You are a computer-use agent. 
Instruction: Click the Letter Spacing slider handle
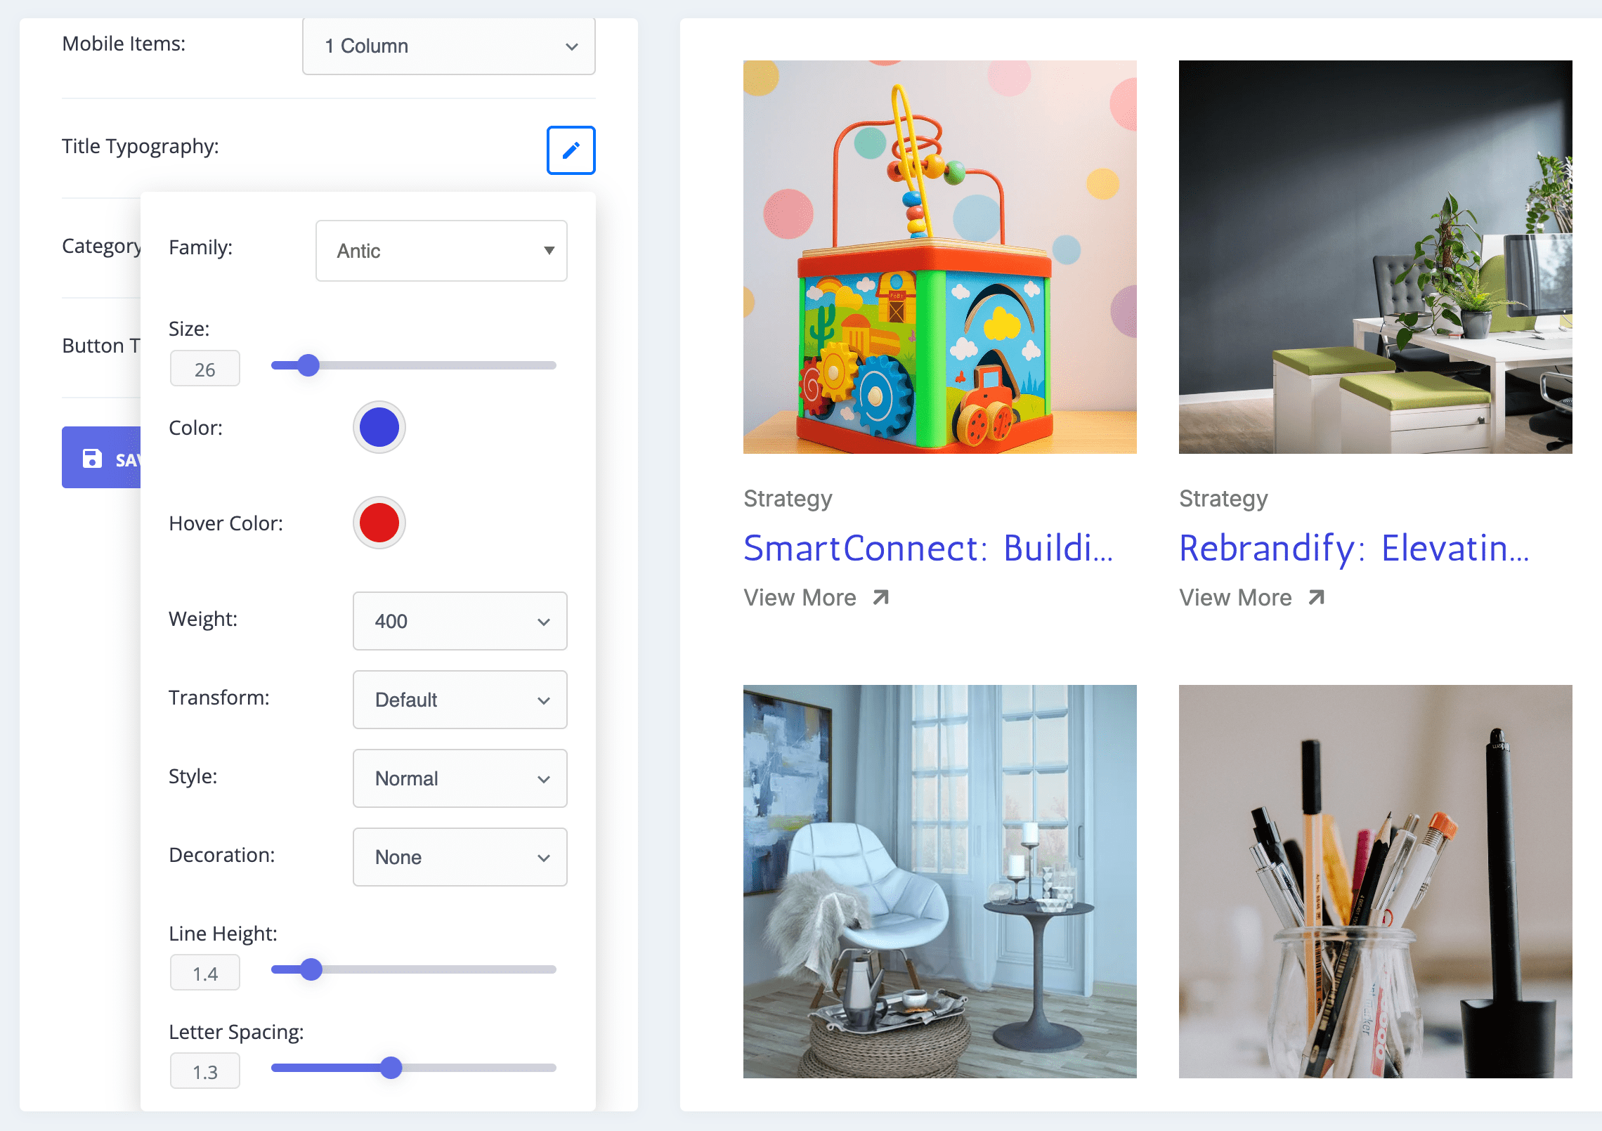391,1068
